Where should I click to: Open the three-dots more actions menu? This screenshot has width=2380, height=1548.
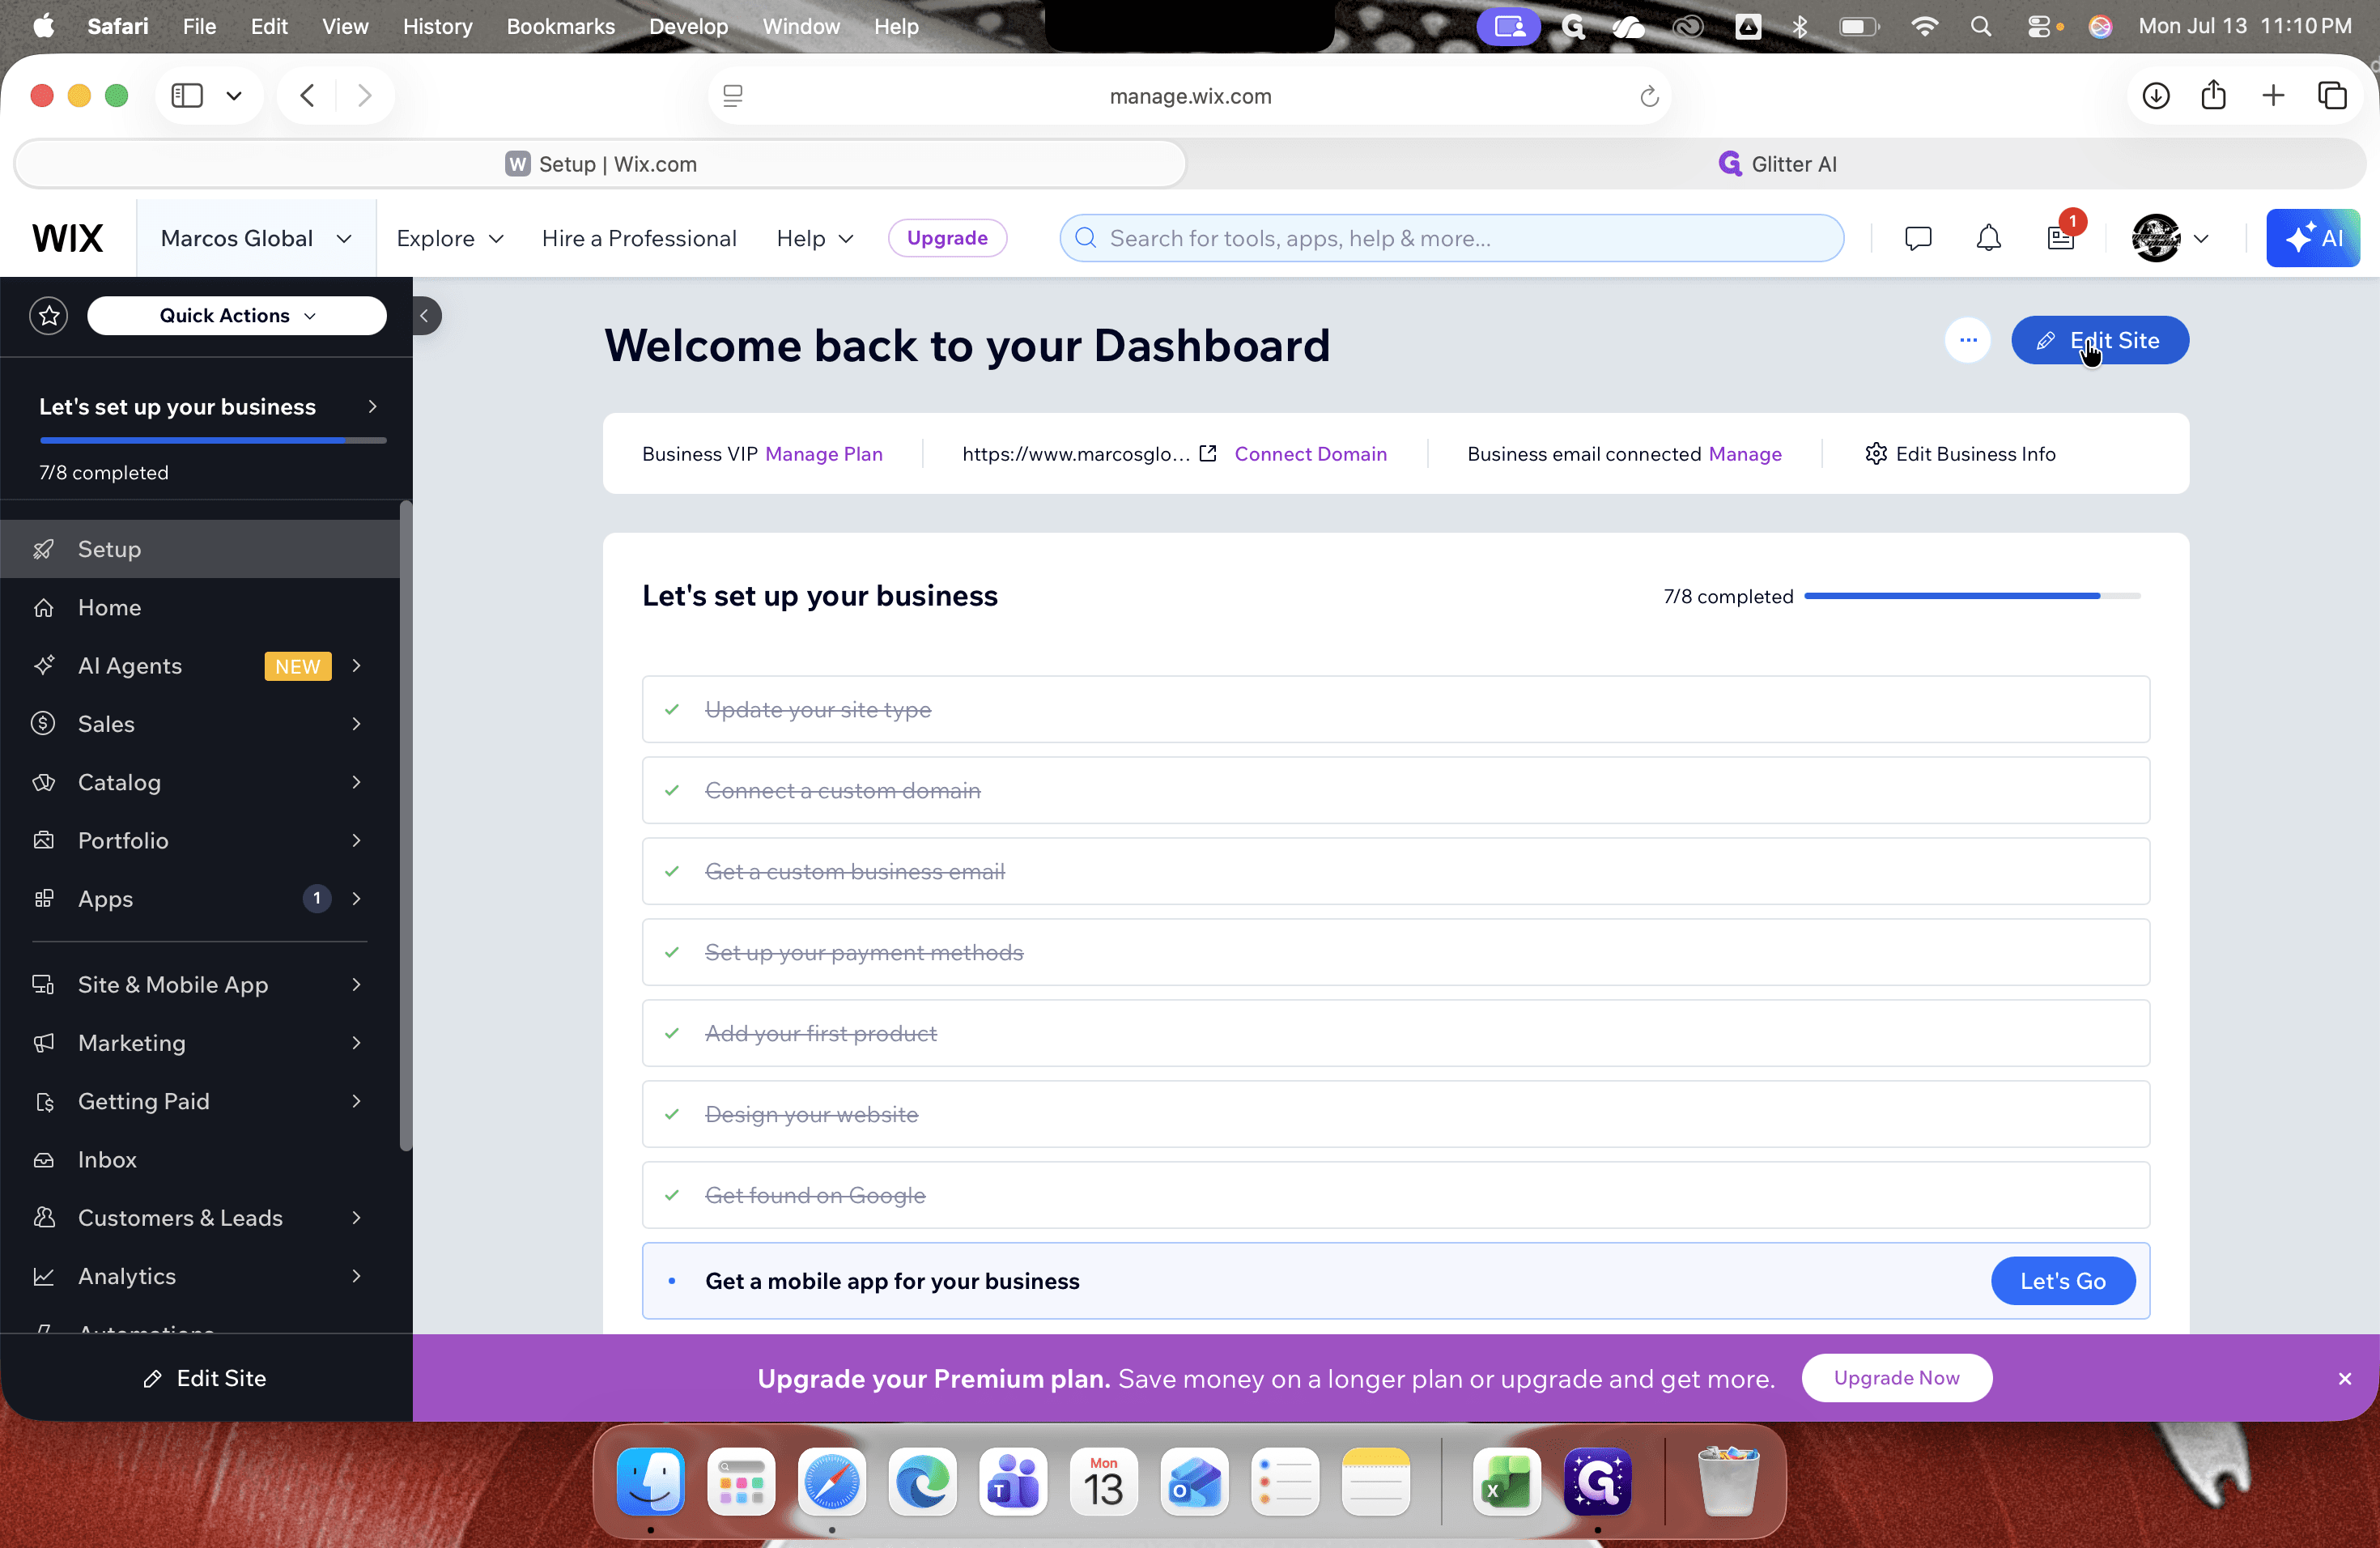click(1967, 340)
